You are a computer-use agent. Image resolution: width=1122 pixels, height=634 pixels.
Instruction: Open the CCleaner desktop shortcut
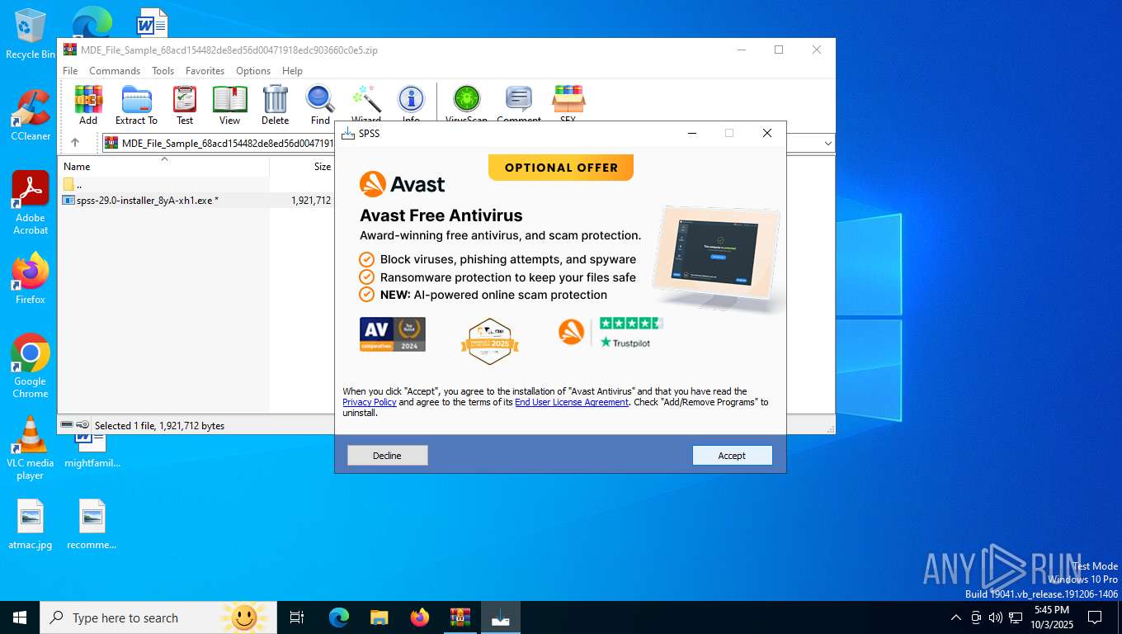pos(31,116)
